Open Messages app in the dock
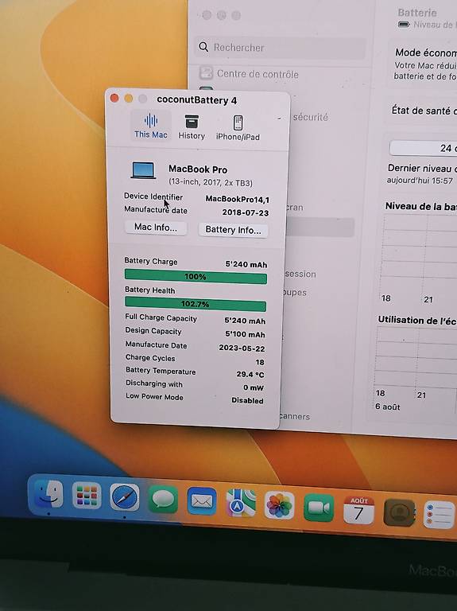Screen dimensions: 457x611 [163, 499]
